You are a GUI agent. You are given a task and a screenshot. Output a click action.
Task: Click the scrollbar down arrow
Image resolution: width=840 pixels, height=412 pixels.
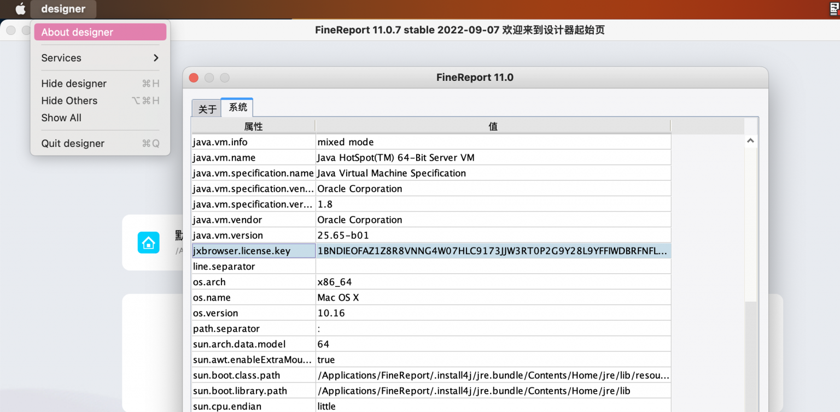[750, 409]
